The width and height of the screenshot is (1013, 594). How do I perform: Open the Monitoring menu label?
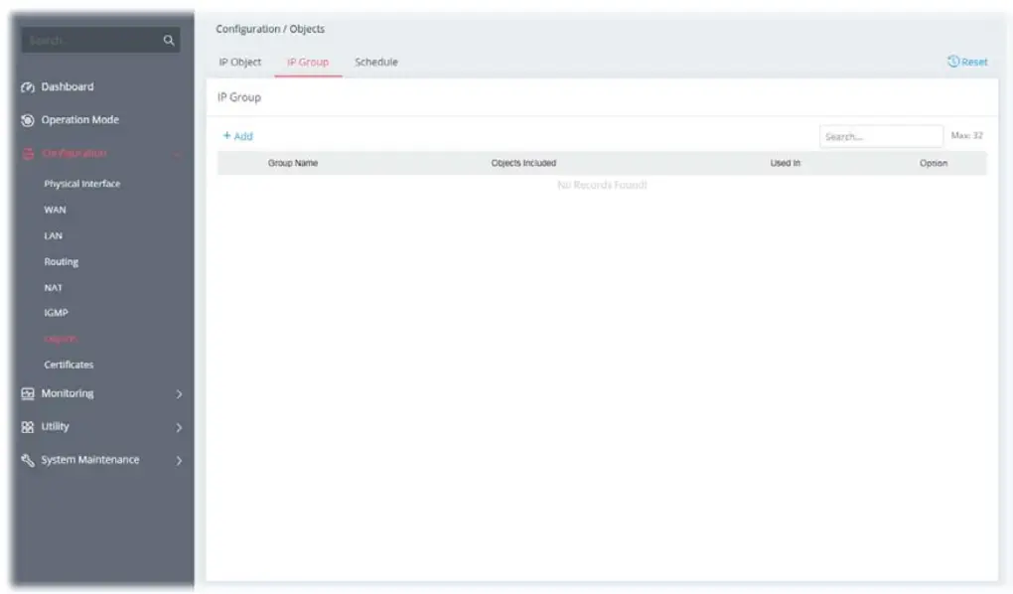click(68, 393)
